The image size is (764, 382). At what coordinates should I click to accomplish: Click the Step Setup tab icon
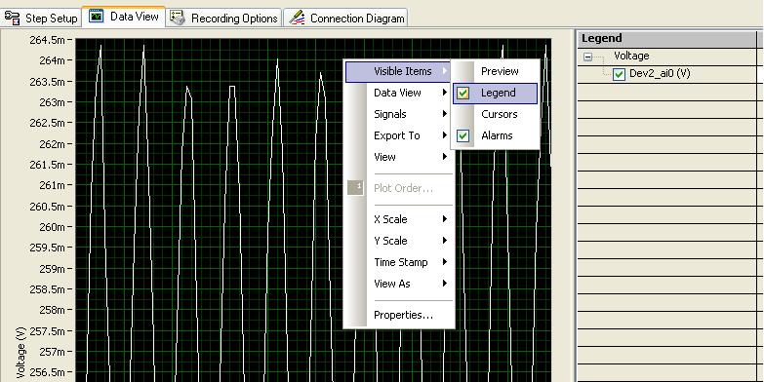12,18
